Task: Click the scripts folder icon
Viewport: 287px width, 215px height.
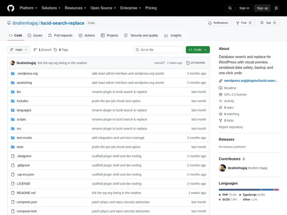Action: tap(13, 120)
